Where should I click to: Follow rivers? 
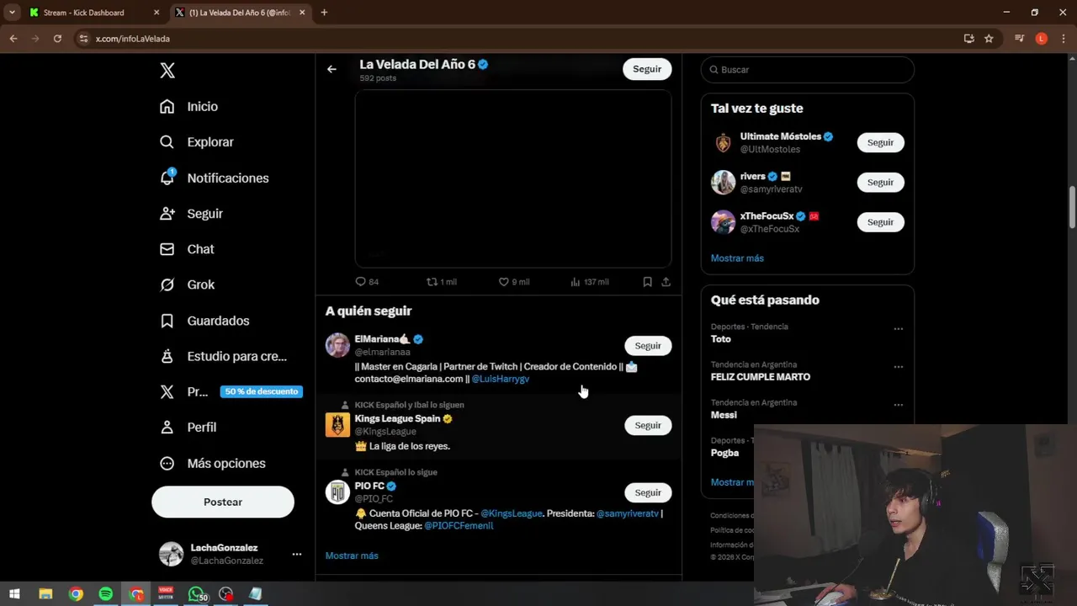tap(880, 182)
